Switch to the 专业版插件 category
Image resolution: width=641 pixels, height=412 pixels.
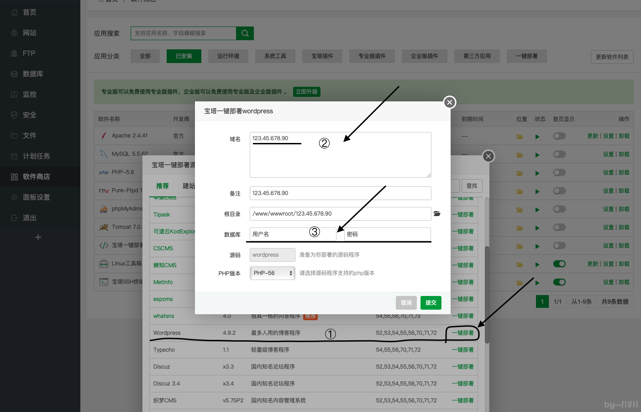point(372,56)
